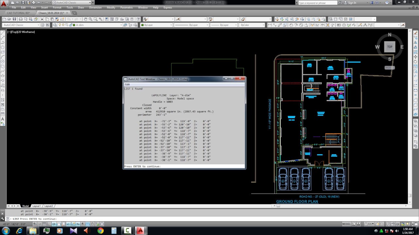This screenshot has height=235, width=419.
Task: Toggle the layer lock padlock icon
Action: point(70,25)
